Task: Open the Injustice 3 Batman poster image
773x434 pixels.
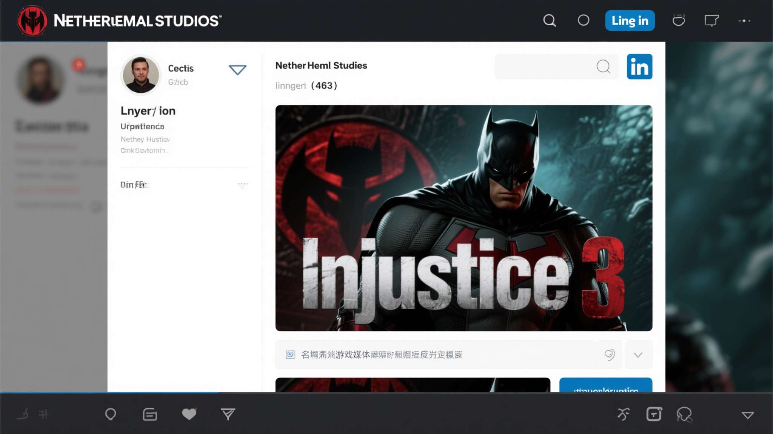Action: [463, 218]
